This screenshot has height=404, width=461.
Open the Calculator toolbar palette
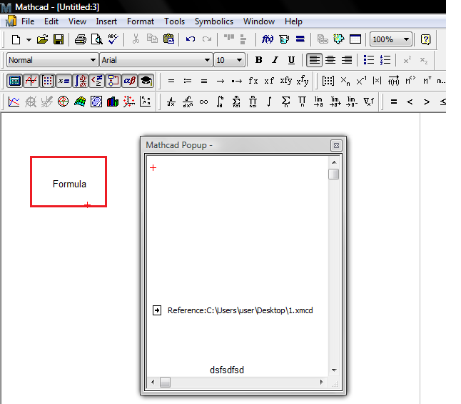[14, 81]
